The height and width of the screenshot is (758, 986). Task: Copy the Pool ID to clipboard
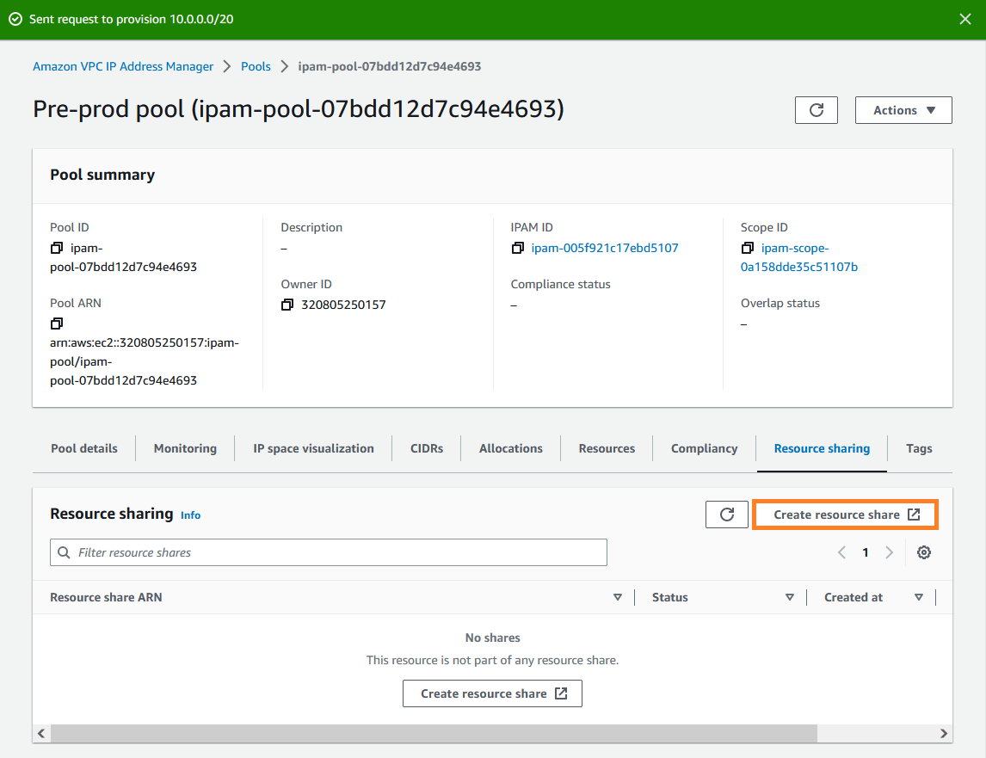[56, 247]
